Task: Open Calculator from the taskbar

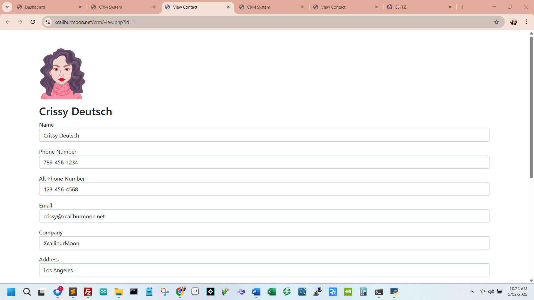Action: point(364,292)
